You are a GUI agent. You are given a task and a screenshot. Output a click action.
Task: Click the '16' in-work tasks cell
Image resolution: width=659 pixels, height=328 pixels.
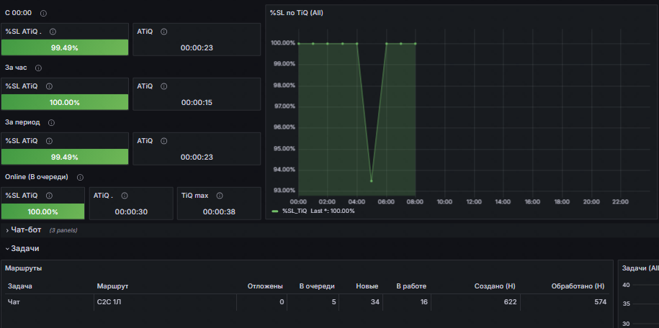[407, 302]
